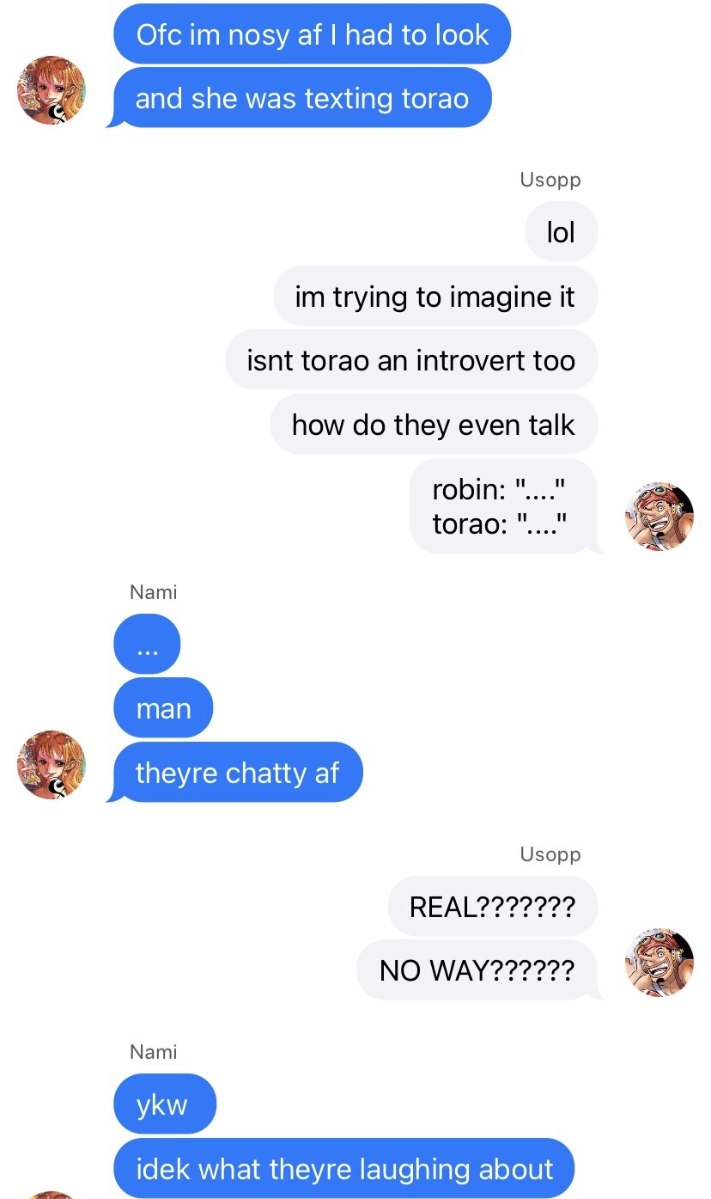The height and width of the screenshot is (1199, 711).
Task: Select 'idek what theyre laughing about' bubble
Action: pos(344,1169)
